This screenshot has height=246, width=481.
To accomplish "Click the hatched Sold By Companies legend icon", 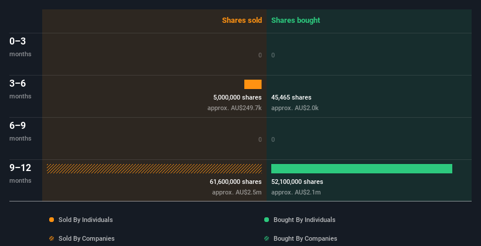I will 52,238.
